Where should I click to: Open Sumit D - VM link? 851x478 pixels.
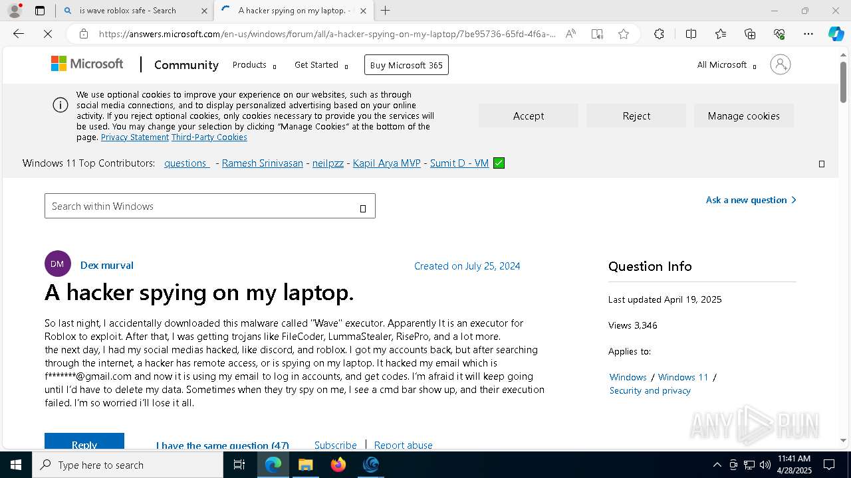click(x=459, y=163)
